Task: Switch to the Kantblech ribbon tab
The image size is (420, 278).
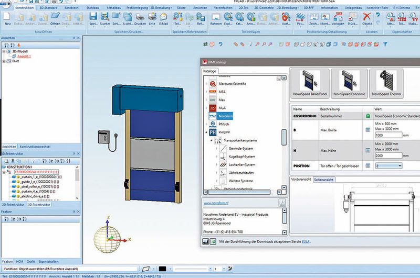Action: click(71, 8)
